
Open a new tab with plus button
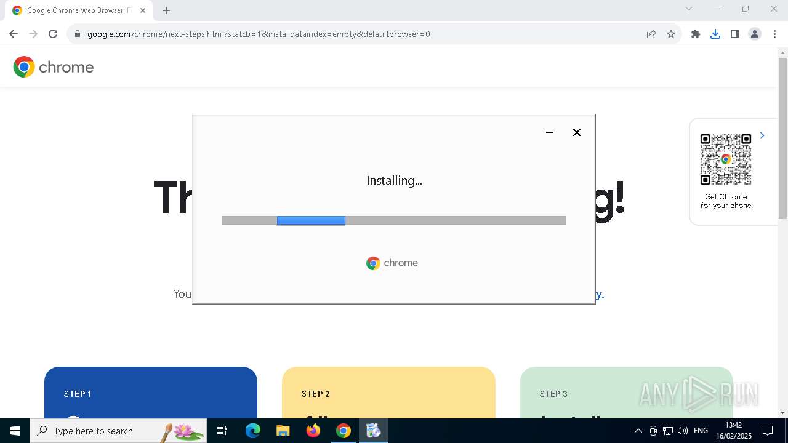coord(166,10)
